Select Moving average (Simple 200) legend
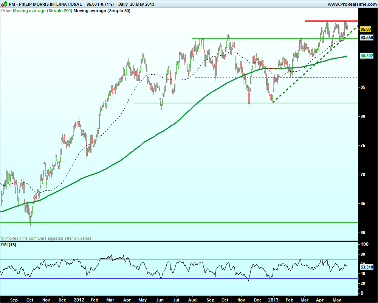378x303 pixels. [42, 11]
